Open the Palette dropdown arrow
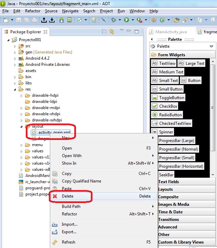The image size is (217, 248). click(x=211, y=46)
